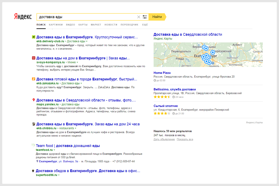The width and height of the screenshot is (279, 186).
Task: Click the Яндекс logo
Action: click(23, 17)
